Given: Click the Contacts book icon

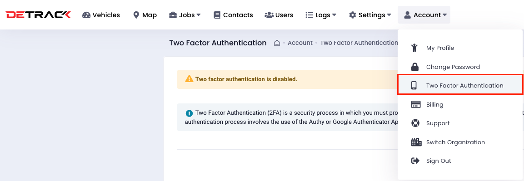Looking at the screenshot, I should click(217, 15).
